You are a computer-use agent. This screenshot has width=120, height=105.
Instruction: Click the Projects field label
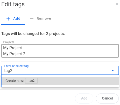(9, 42)
